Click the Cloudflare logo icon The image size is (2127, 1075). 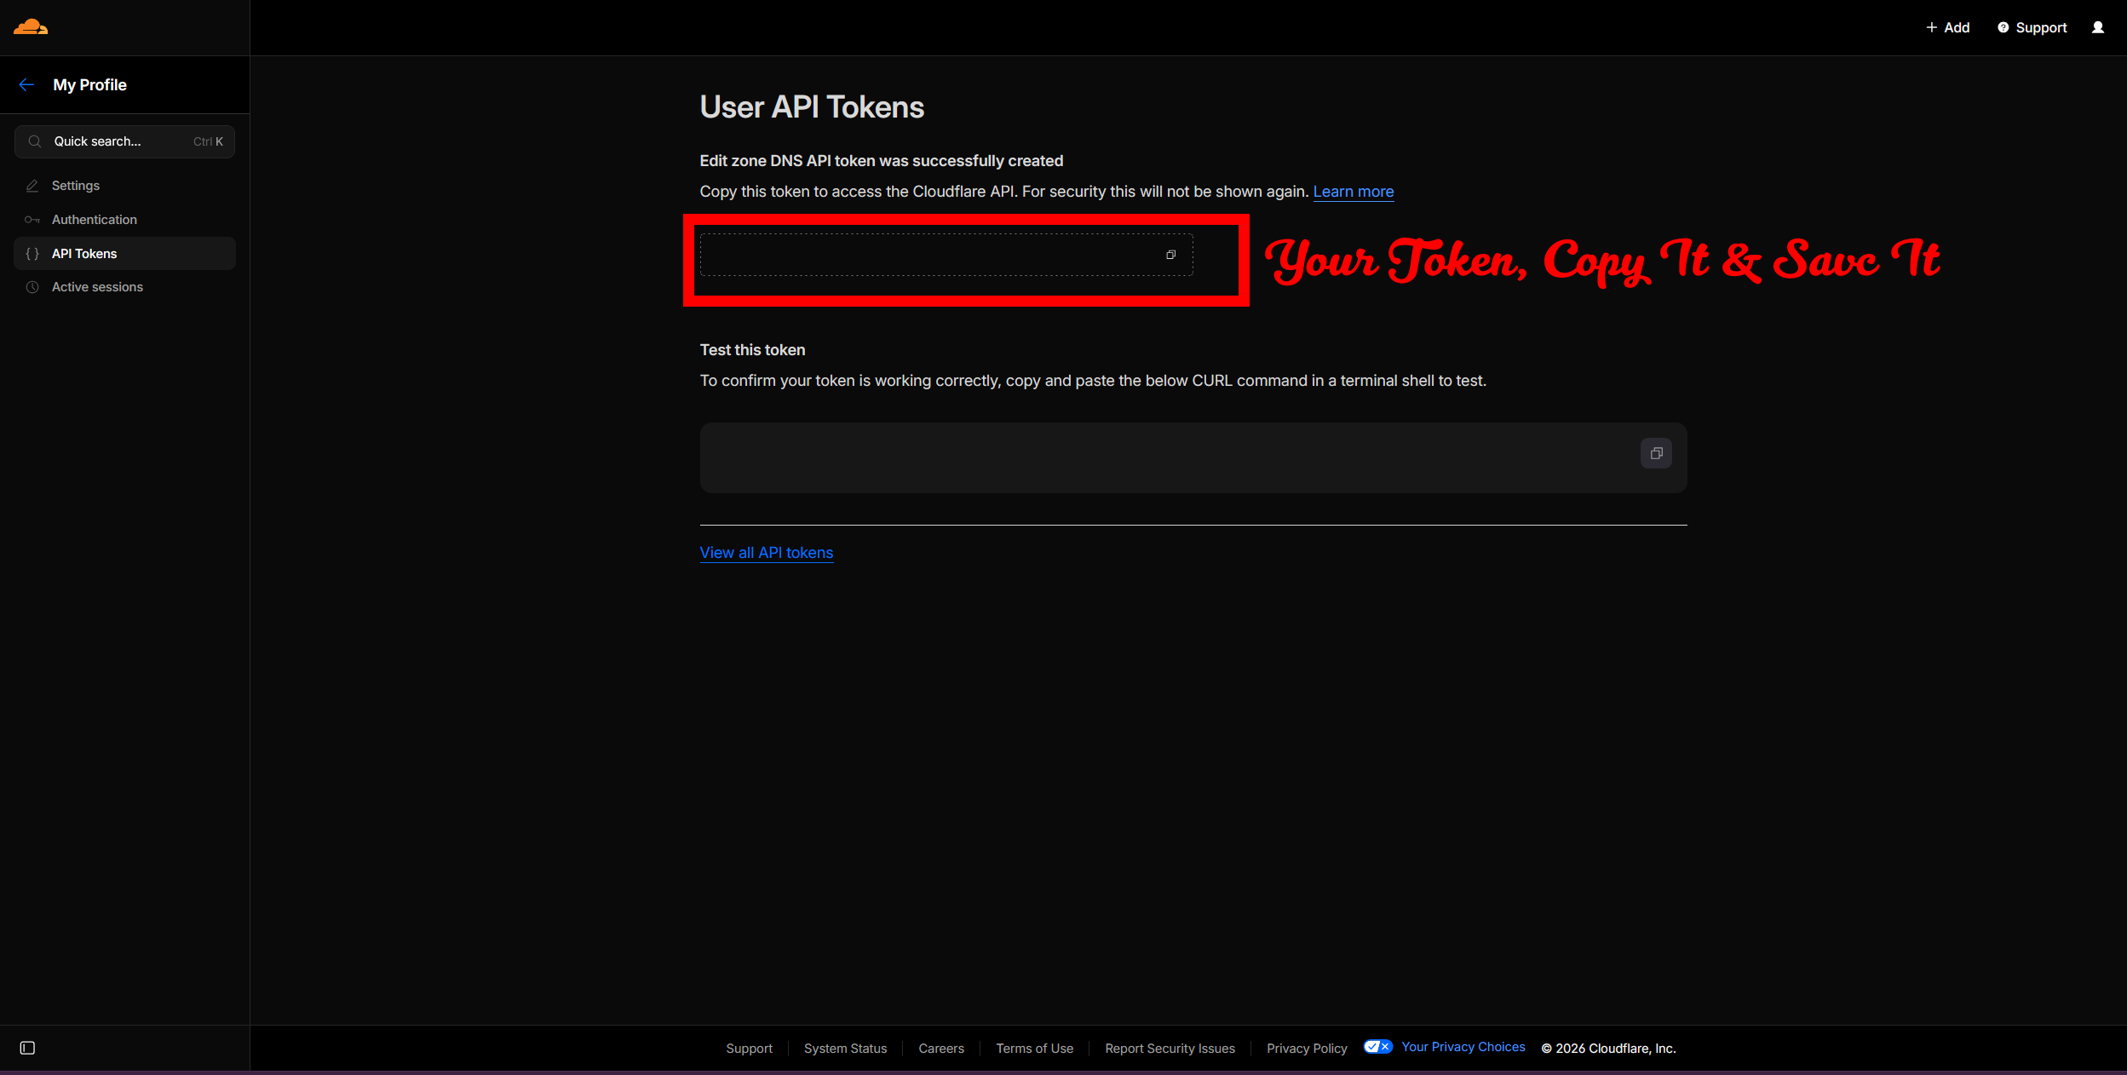tap(31, 26)
